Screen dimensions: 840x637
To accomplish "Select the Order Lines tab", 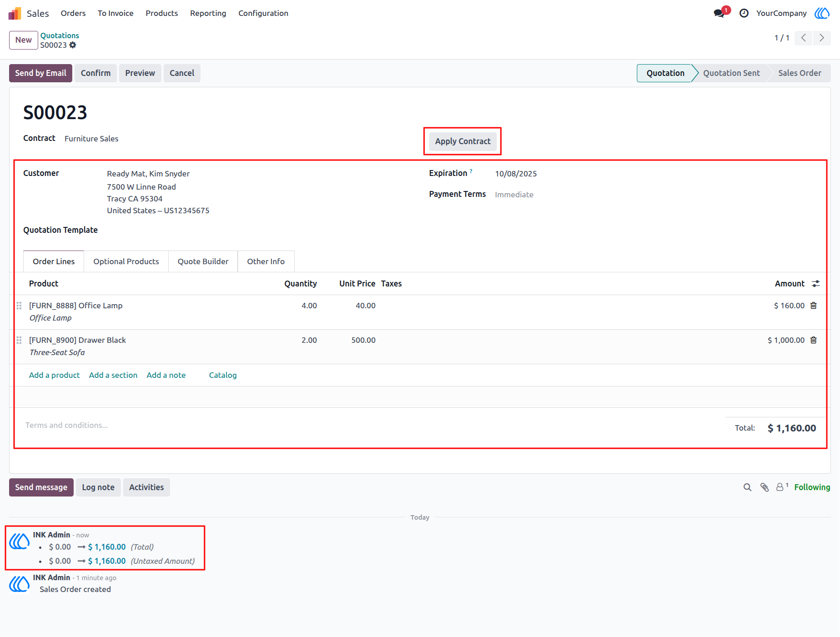I will click(54, 261).
